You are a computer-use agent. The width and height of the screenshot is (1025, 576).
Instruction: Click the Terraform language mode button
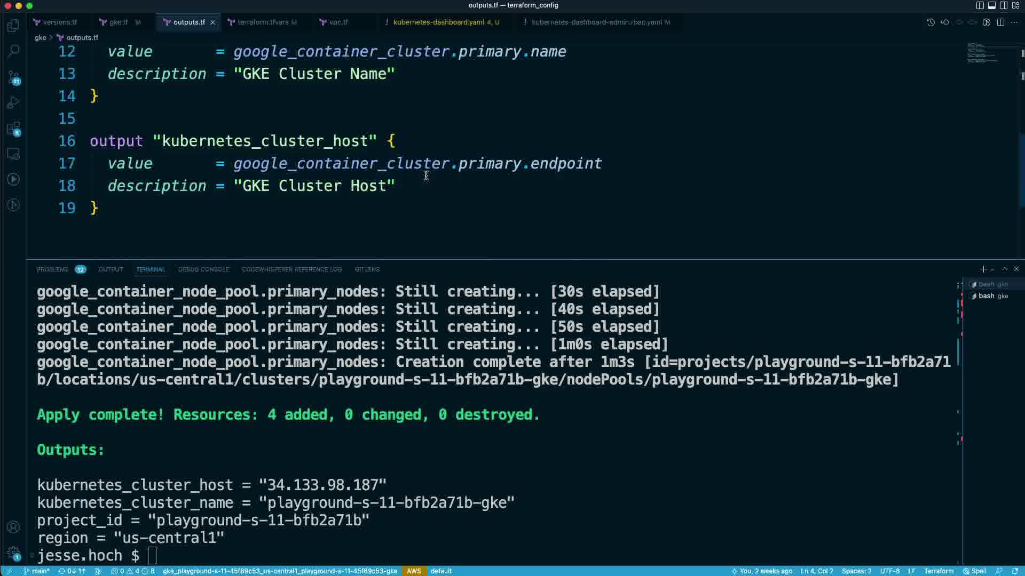pyautogui.click(x=939, y=571)
